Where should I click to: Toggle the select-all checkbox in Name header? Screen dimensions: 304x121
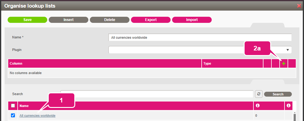tap(13, 106)
